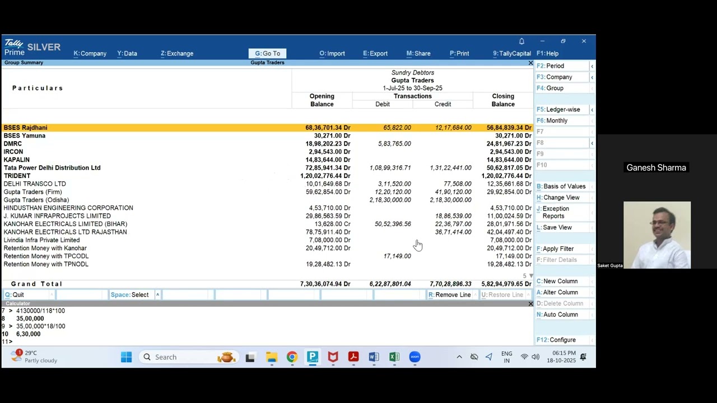Close the Calculator panel
This screenshot has height=403, width=717.
pos(530,303)
